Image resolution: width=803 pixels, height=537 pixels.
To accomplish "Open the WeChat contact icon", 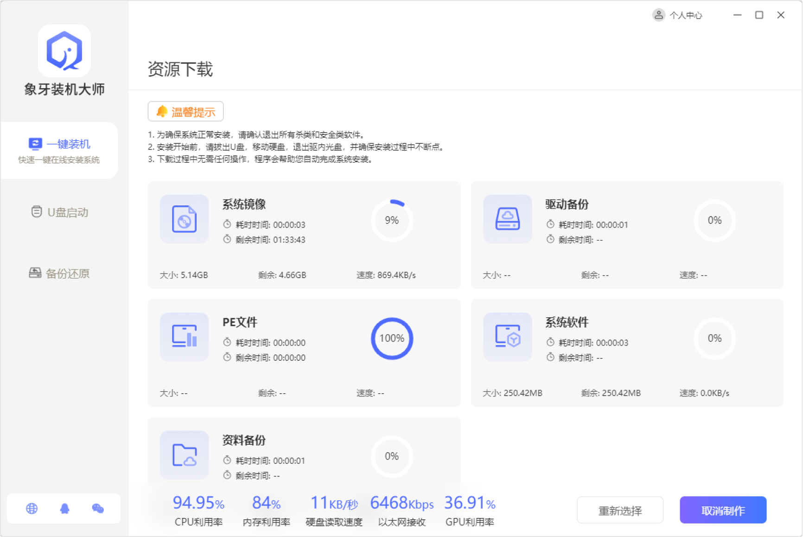I will (x=98, y=509).
